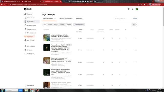This screenshot has width=164, height=92.
Task: Filter publications by Видео
Action: (x=62, y=25)
